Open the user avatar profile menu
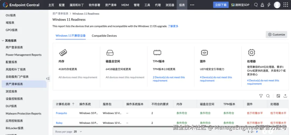Screen dimensions: 291x135 click(x=277, y=5)
